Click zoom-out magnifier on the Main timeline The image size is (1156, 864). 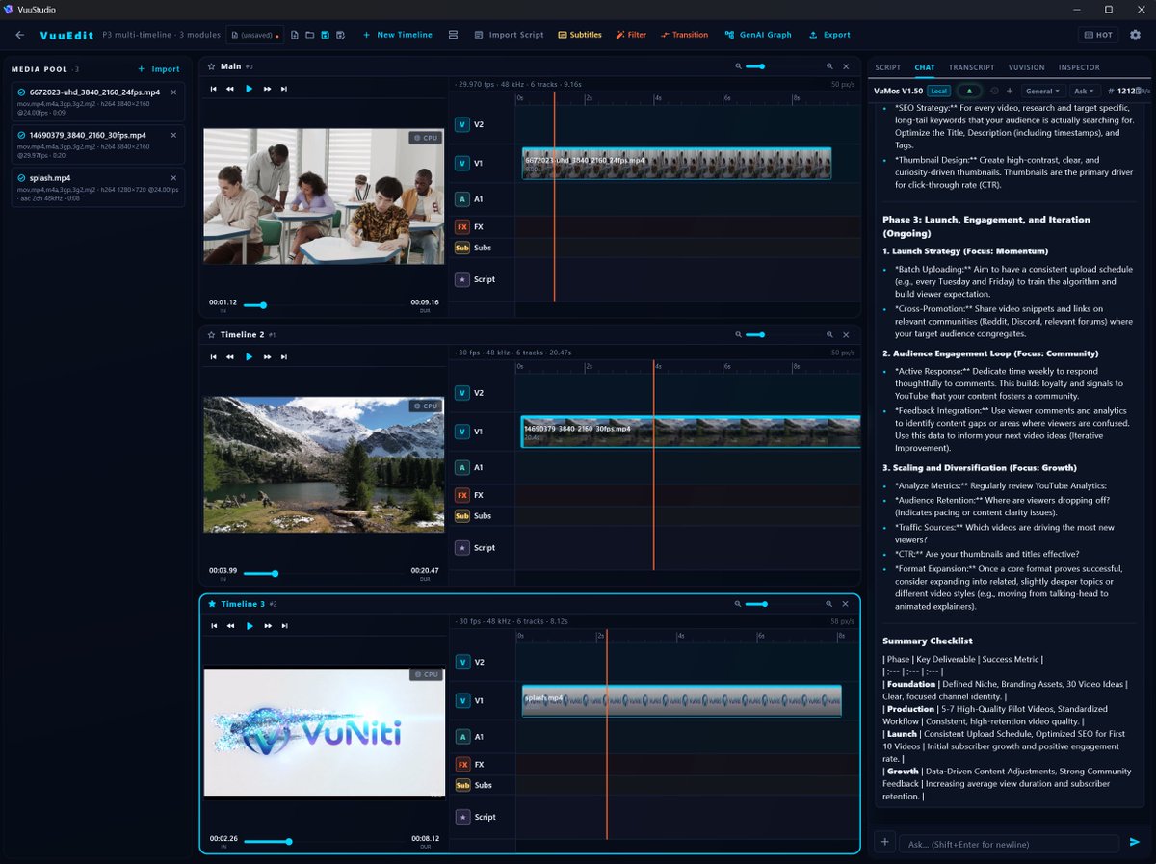739,66
